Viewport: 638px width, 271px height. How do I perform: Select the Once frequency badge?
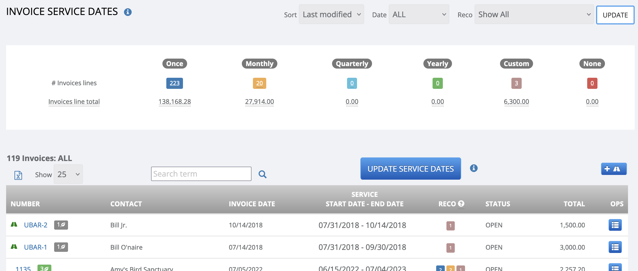click(175, 64)
